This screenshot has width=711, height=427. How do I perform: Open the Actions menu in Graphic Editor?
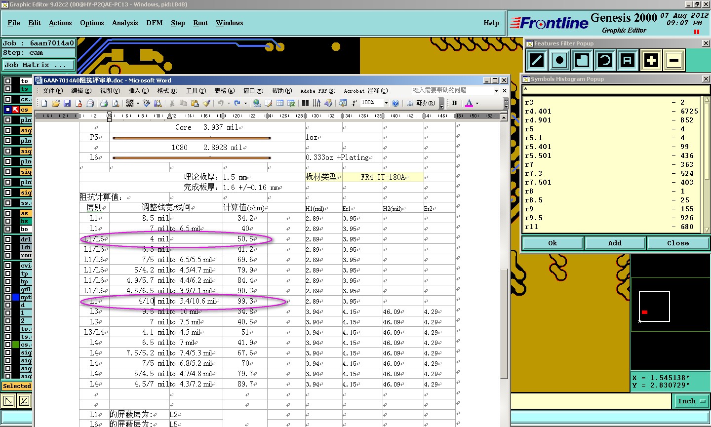pos(60,23)
